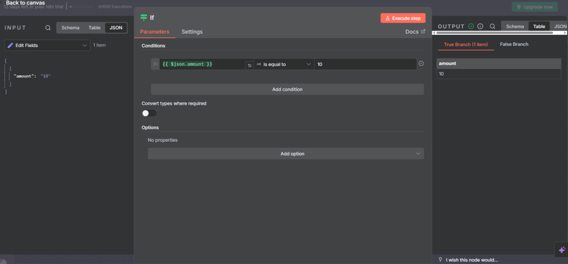Click the info icon beside the Output label

pyautogui.click(x=480, y=26)
